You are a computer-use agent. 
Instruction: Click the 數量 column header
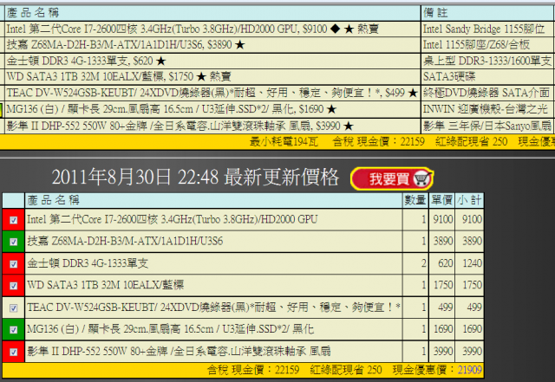pyautogui.click(x=415, y=200)
